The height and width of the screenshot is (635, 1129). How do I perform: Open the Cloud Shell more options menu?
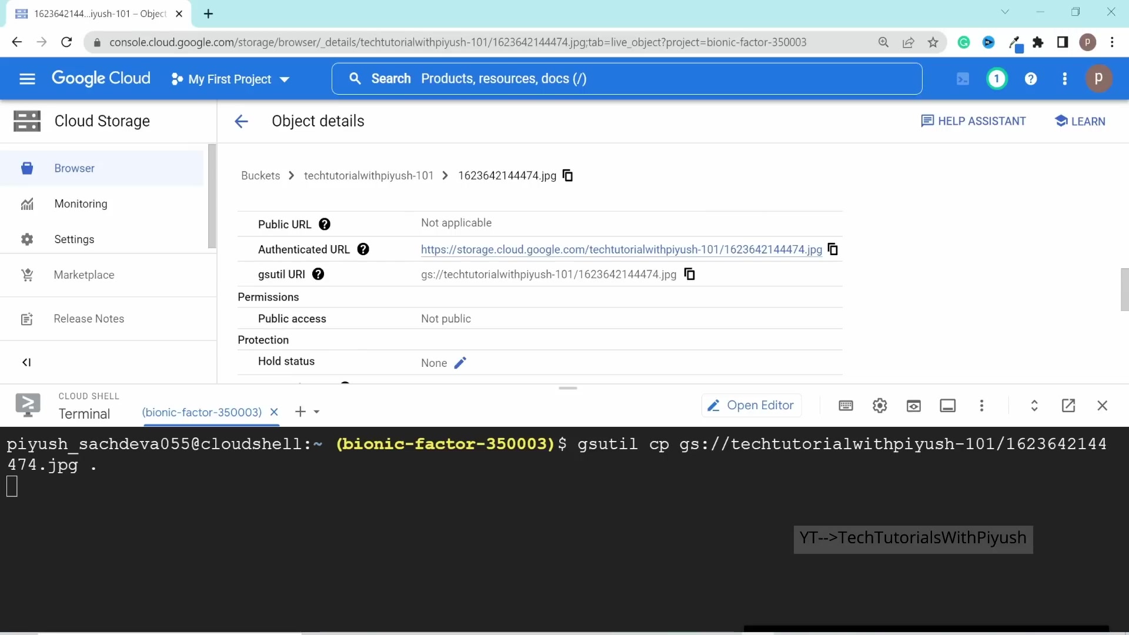coord(981,406)
